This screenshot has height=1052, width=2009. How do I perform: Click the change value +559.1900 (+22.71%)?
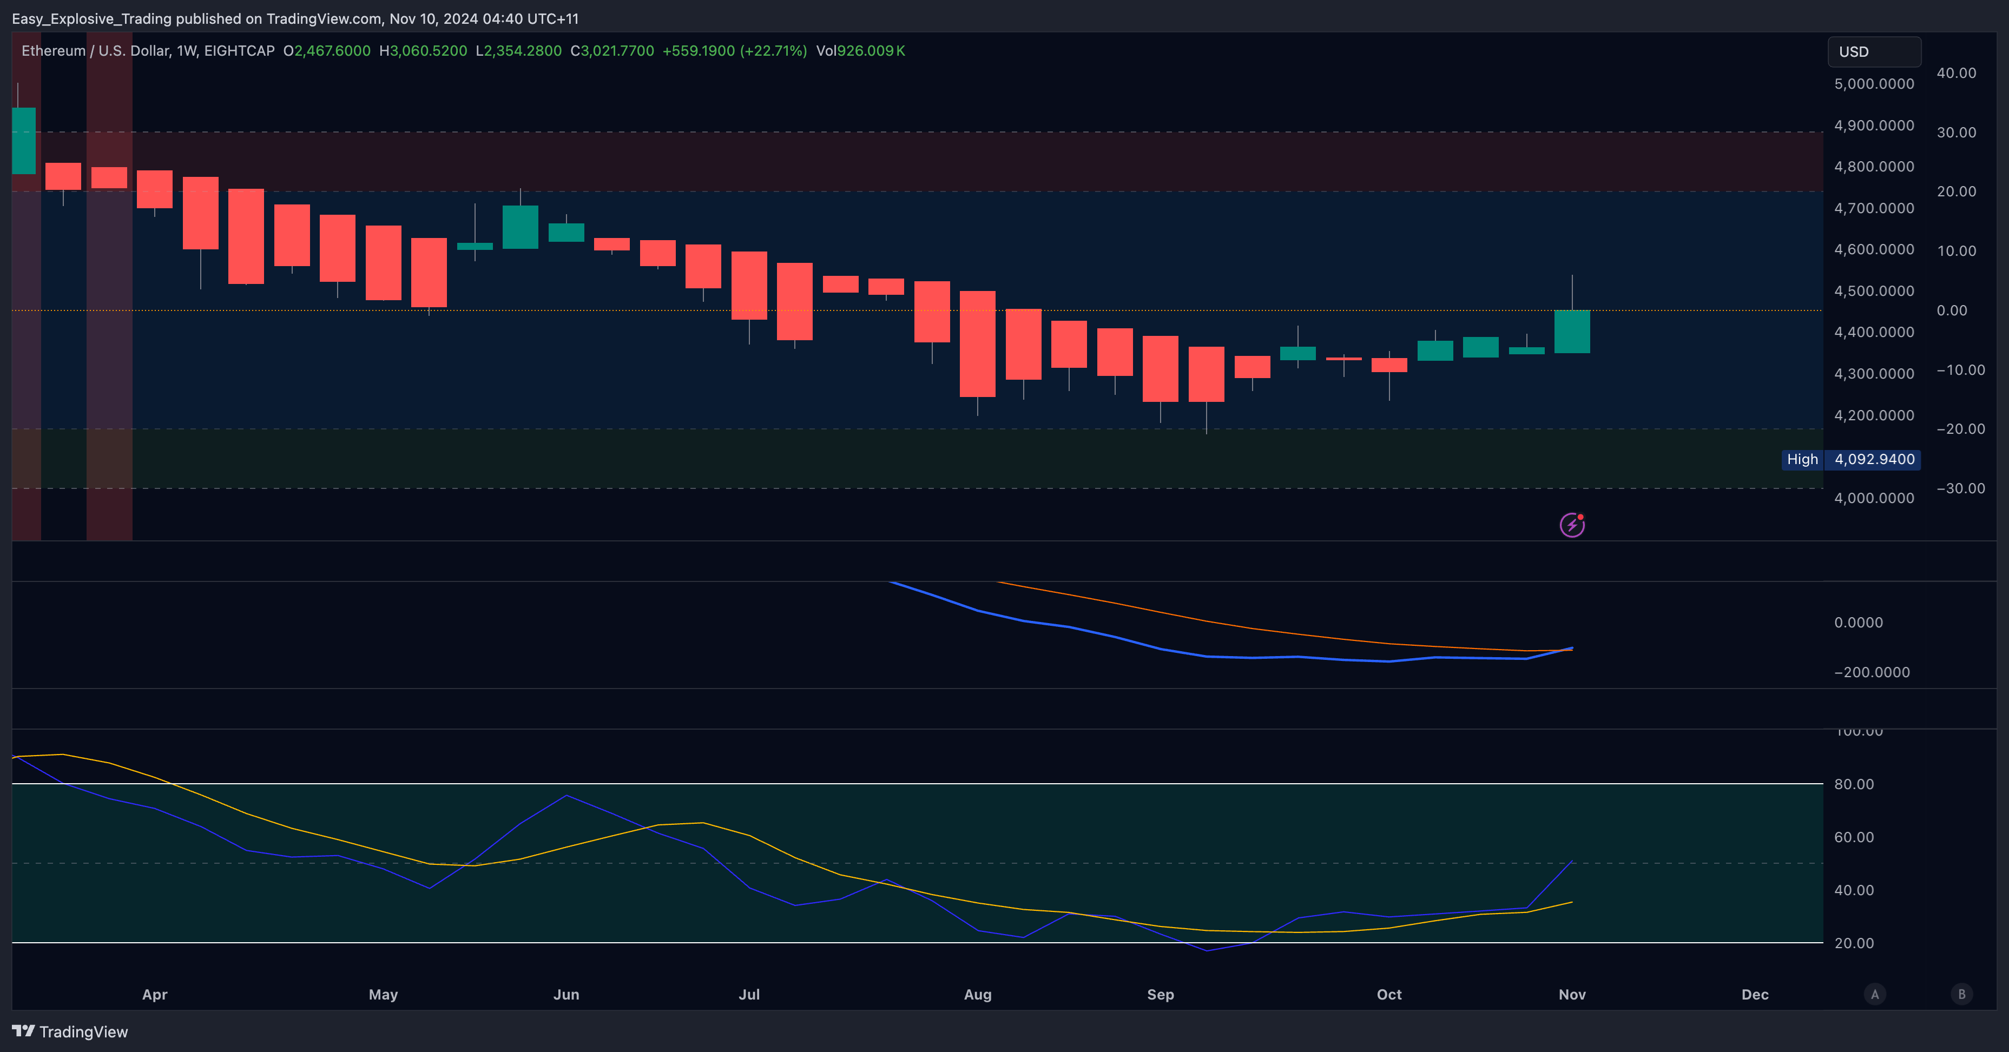point(735,51)
